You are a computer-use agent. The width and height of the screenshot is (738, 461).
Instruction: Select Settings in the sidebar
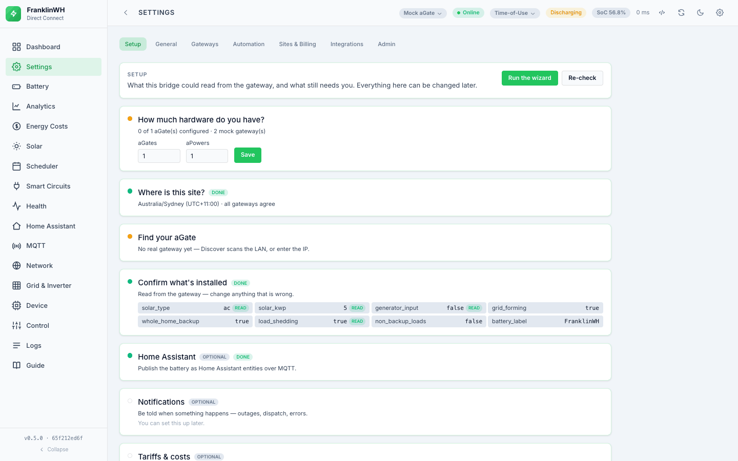(53, 67)
